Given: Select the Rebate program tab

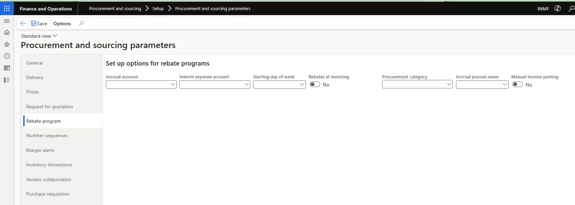Looking at the screenshot, I should (x=61, y=121).
